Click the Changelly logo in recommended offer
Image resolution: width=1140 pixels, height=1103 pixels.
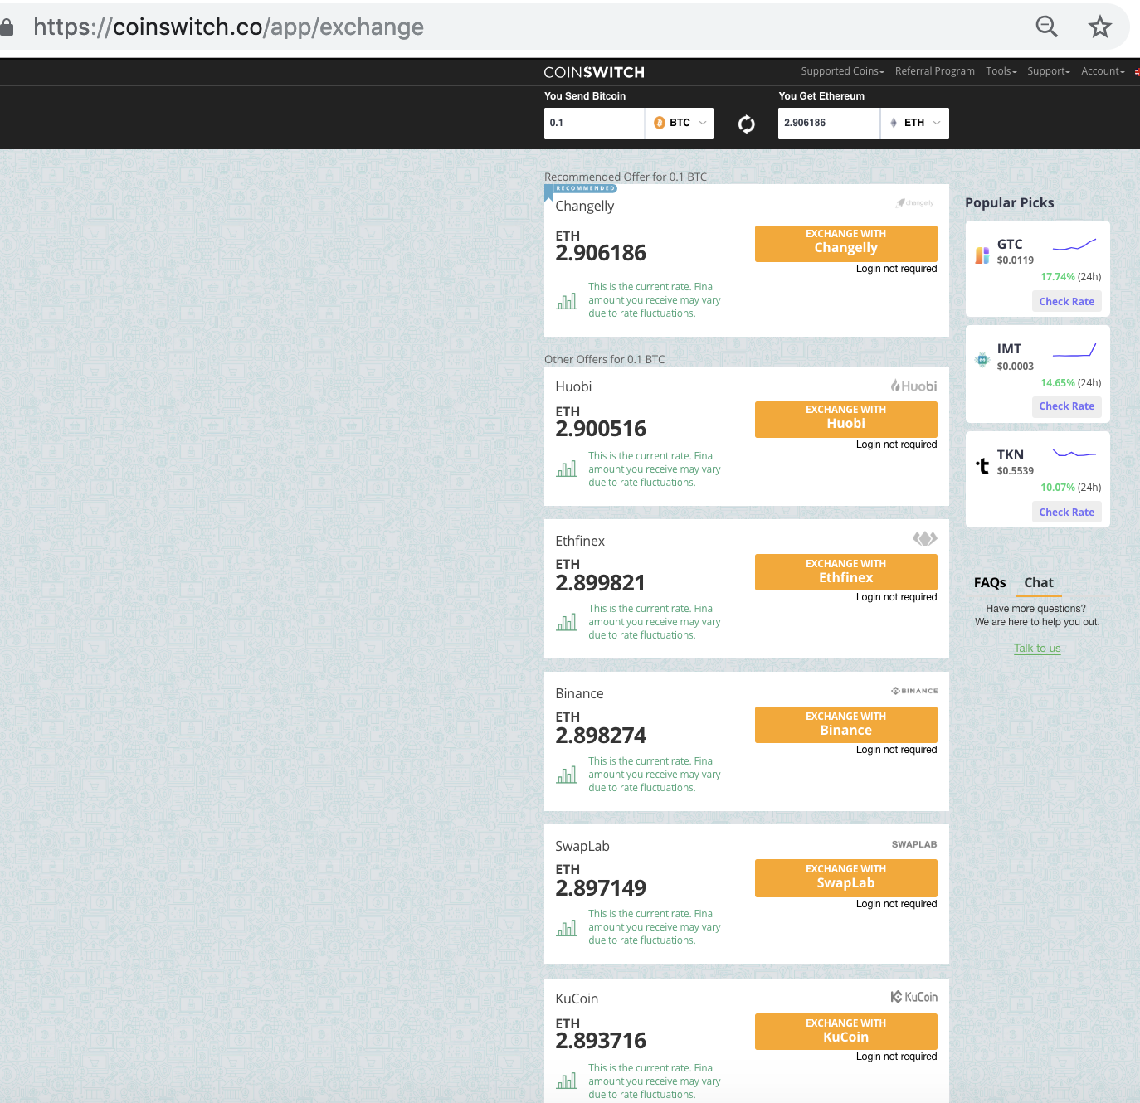tap(915, 202)
